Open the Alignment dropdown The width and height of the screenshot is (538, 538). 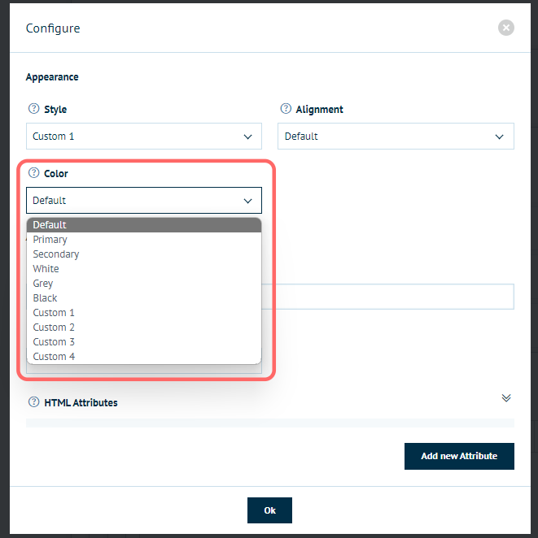396,137
